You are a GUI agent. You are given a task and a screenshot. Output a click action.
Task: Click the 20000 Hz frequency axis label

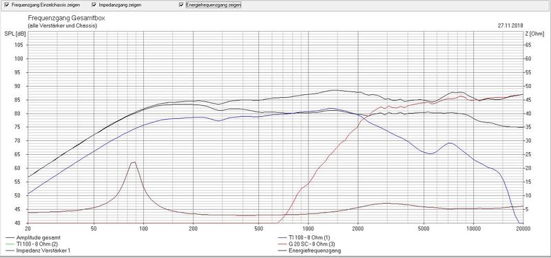pos(523,228)
